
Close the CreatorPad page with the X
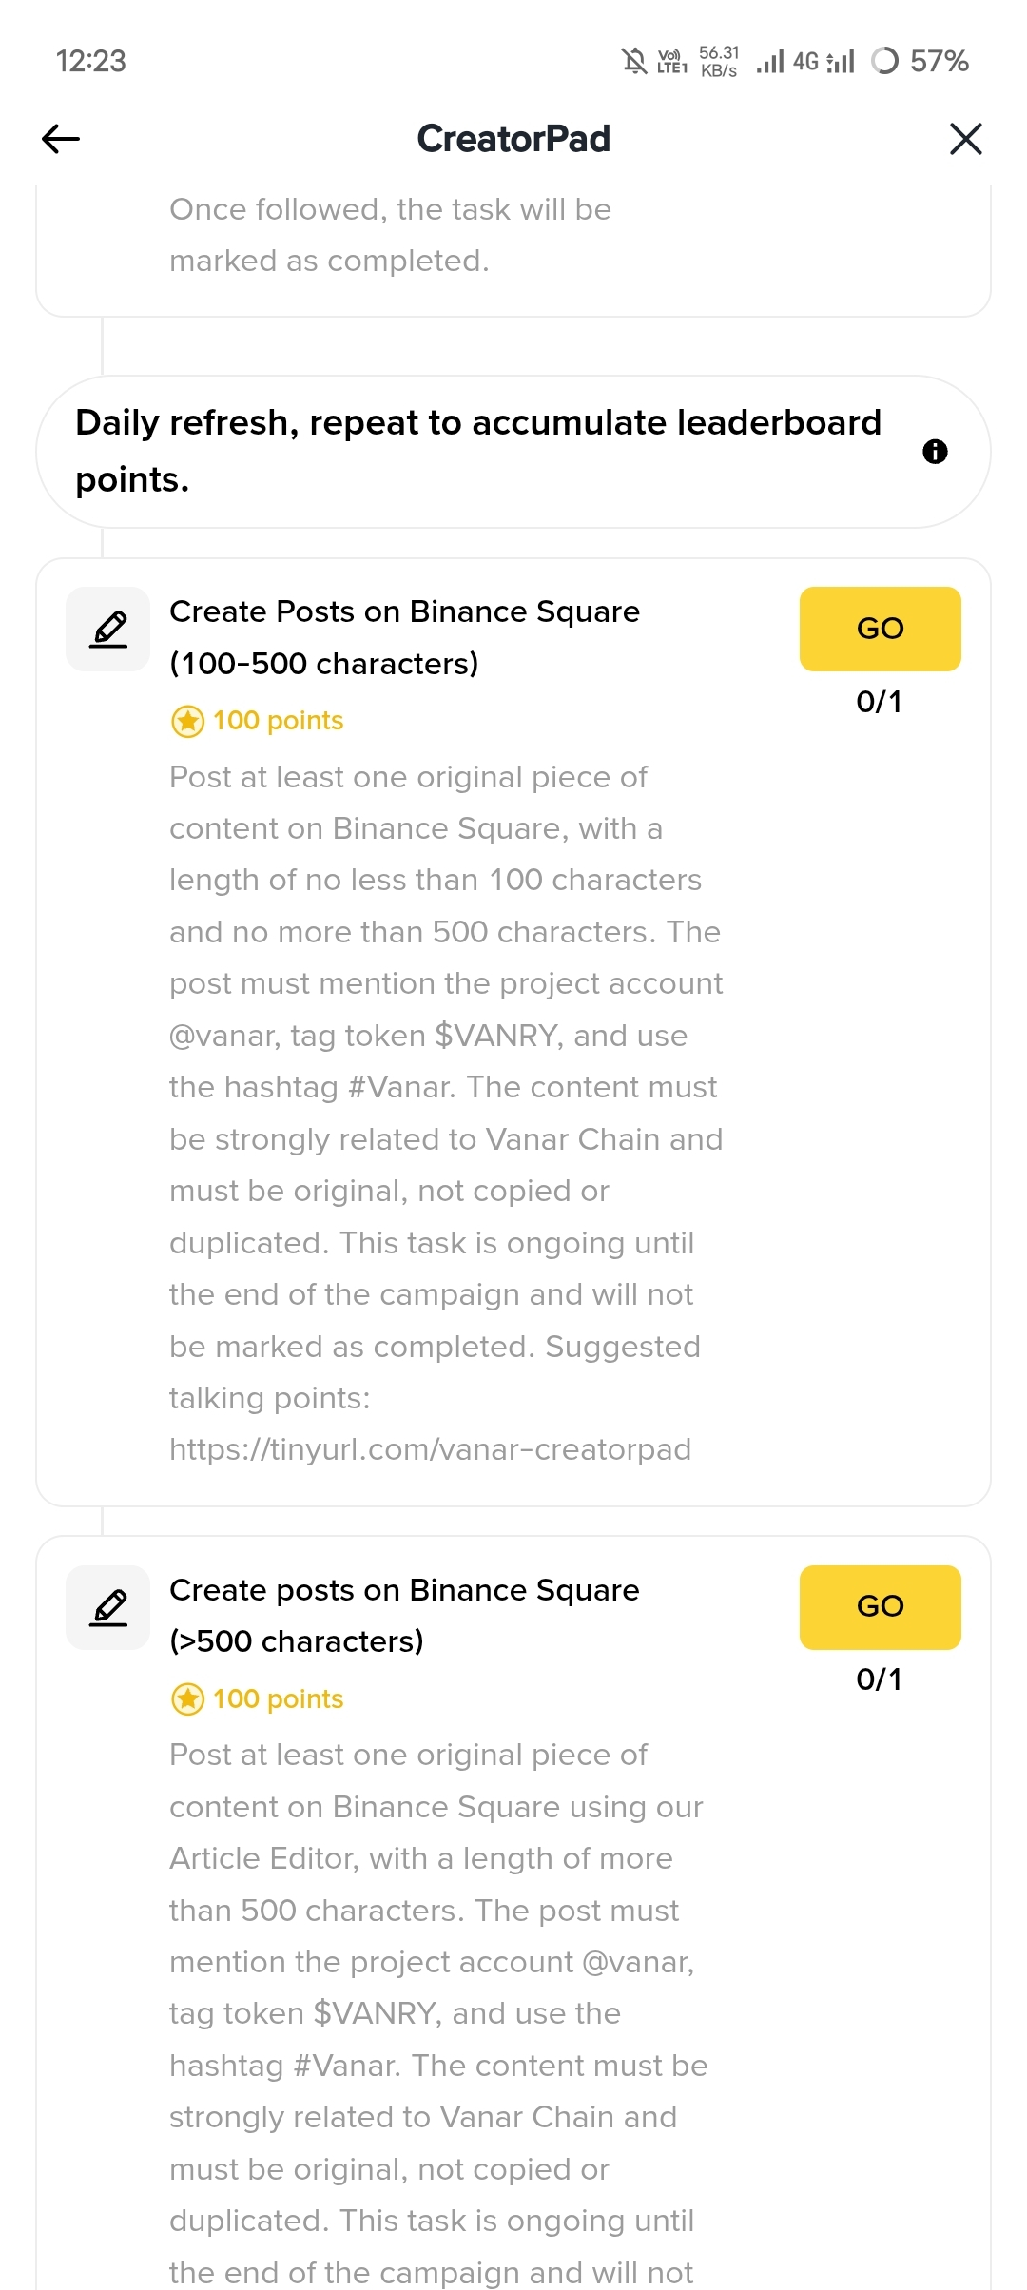coord(965,139)
